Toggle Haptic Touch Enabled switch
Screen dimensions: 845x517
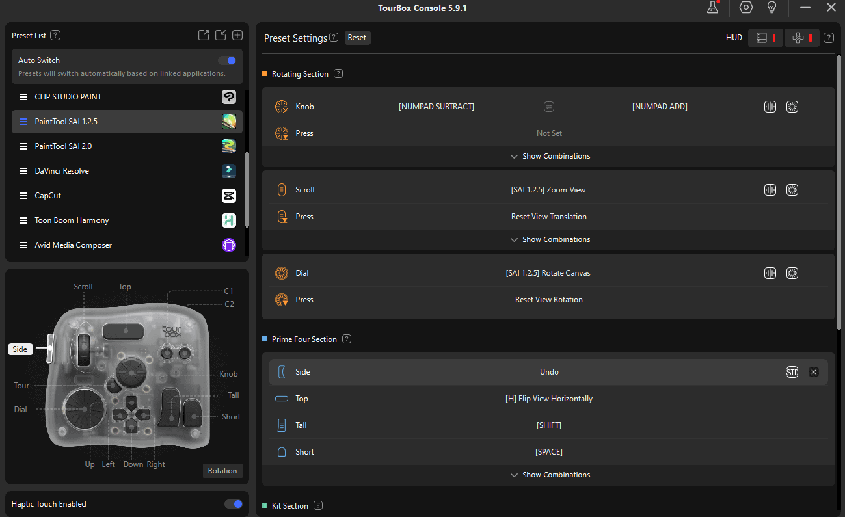(234, 504)
